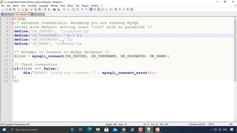
Task: Collapse the if block fold on line 13
Action: click(x=13, y=69)
